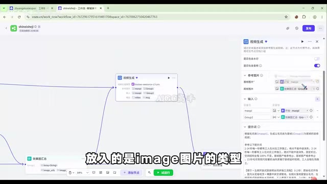This screenshot has height=184, width=327.
Task: Click the blue 发布 publish button
Action: point(309,29)
